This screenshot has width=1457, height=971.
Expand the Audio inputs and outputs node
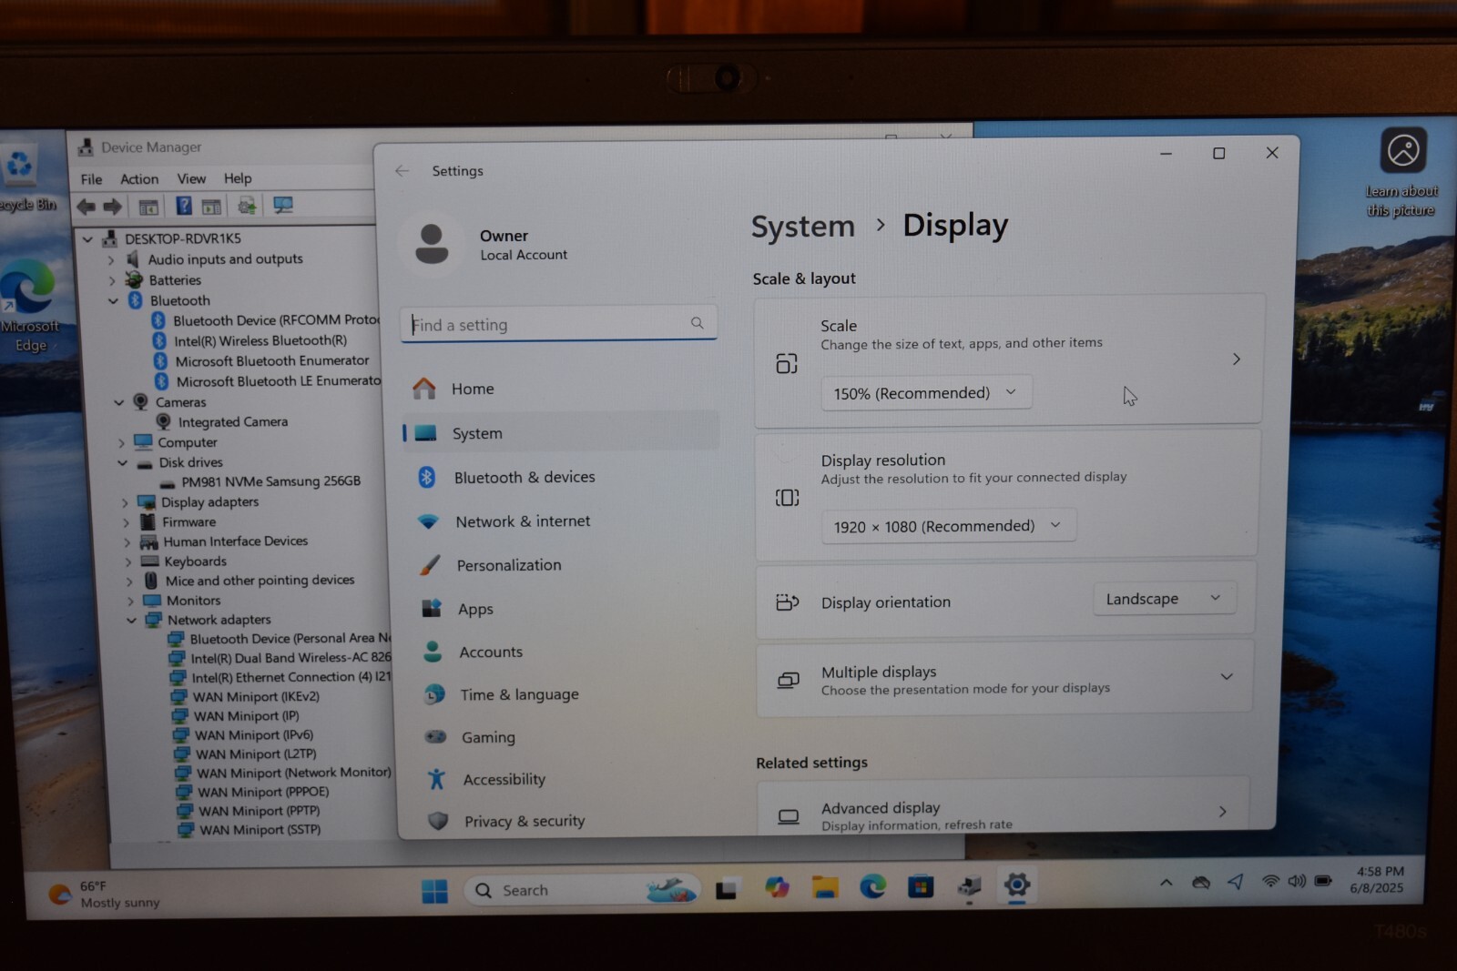111,260
